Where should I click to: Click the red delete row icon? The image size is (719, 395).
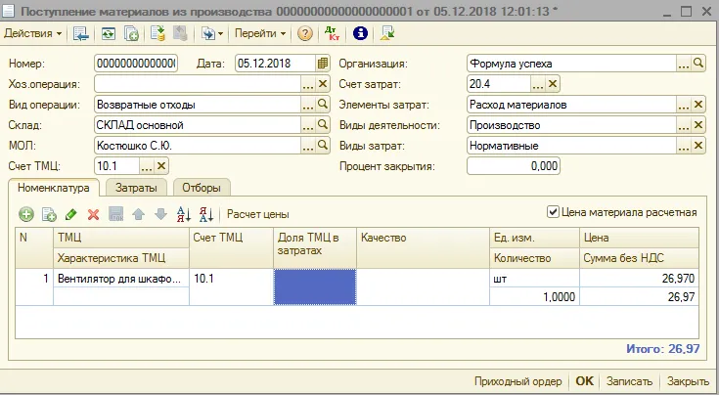coord(94,214)
